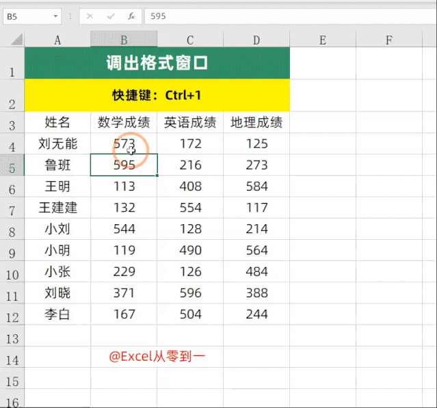
Task: Select the cell with name 刘无能
Action: [57, 144]
